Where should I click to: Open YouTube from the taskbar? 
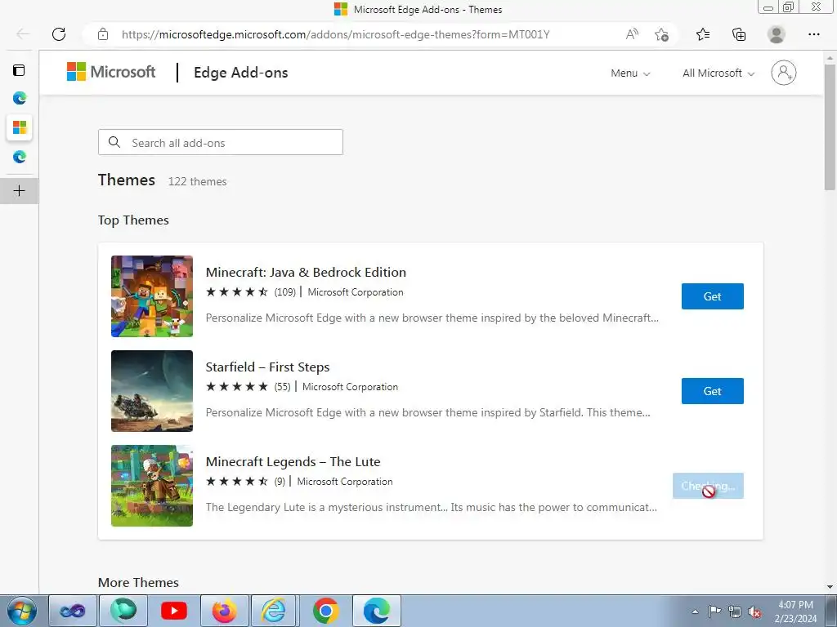174,611
